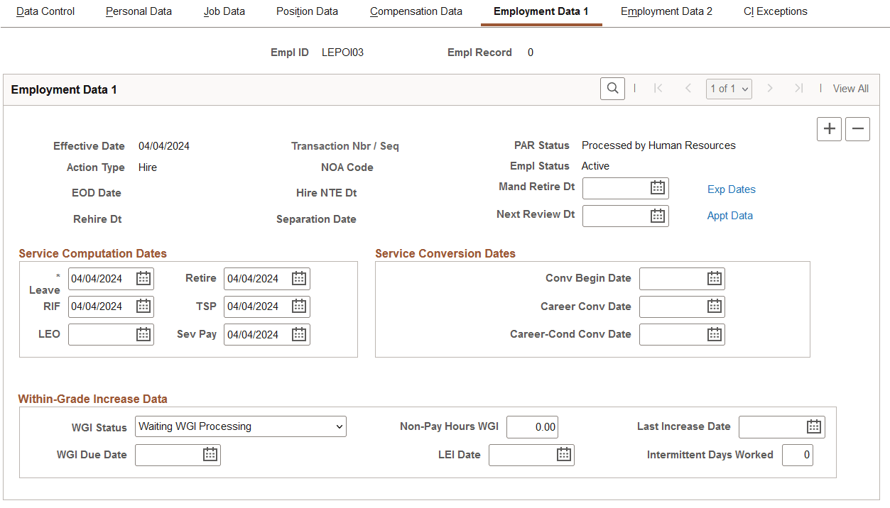Open the Career-Cond Conv Date calendar picker
The height and width of the screenshot is (508, 890).
(714, 333)
